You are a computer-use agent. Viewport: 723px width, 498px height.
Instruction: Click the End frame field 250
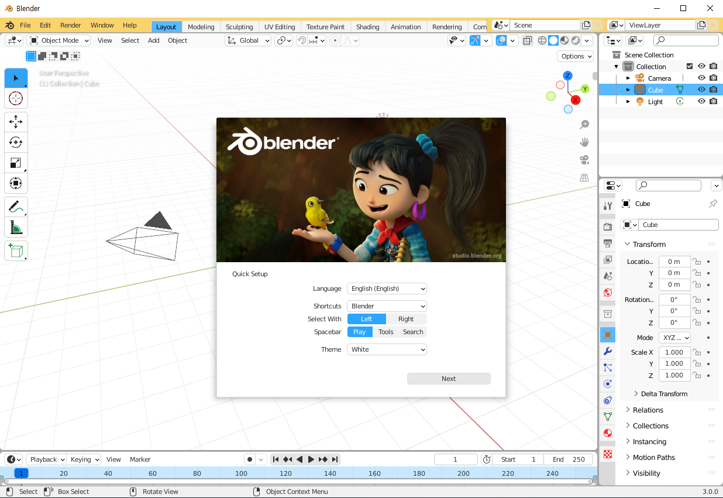(x=569, y=459)
